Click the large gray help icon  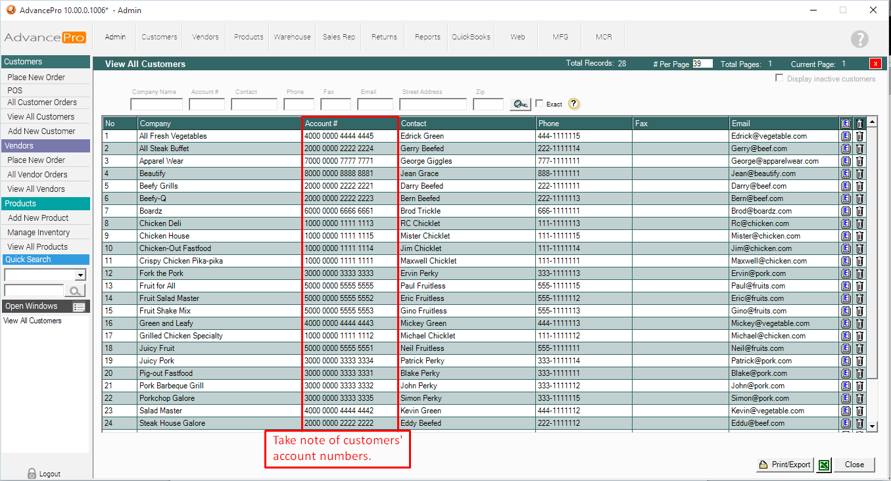pyautogui.click(x=859, y=39)
